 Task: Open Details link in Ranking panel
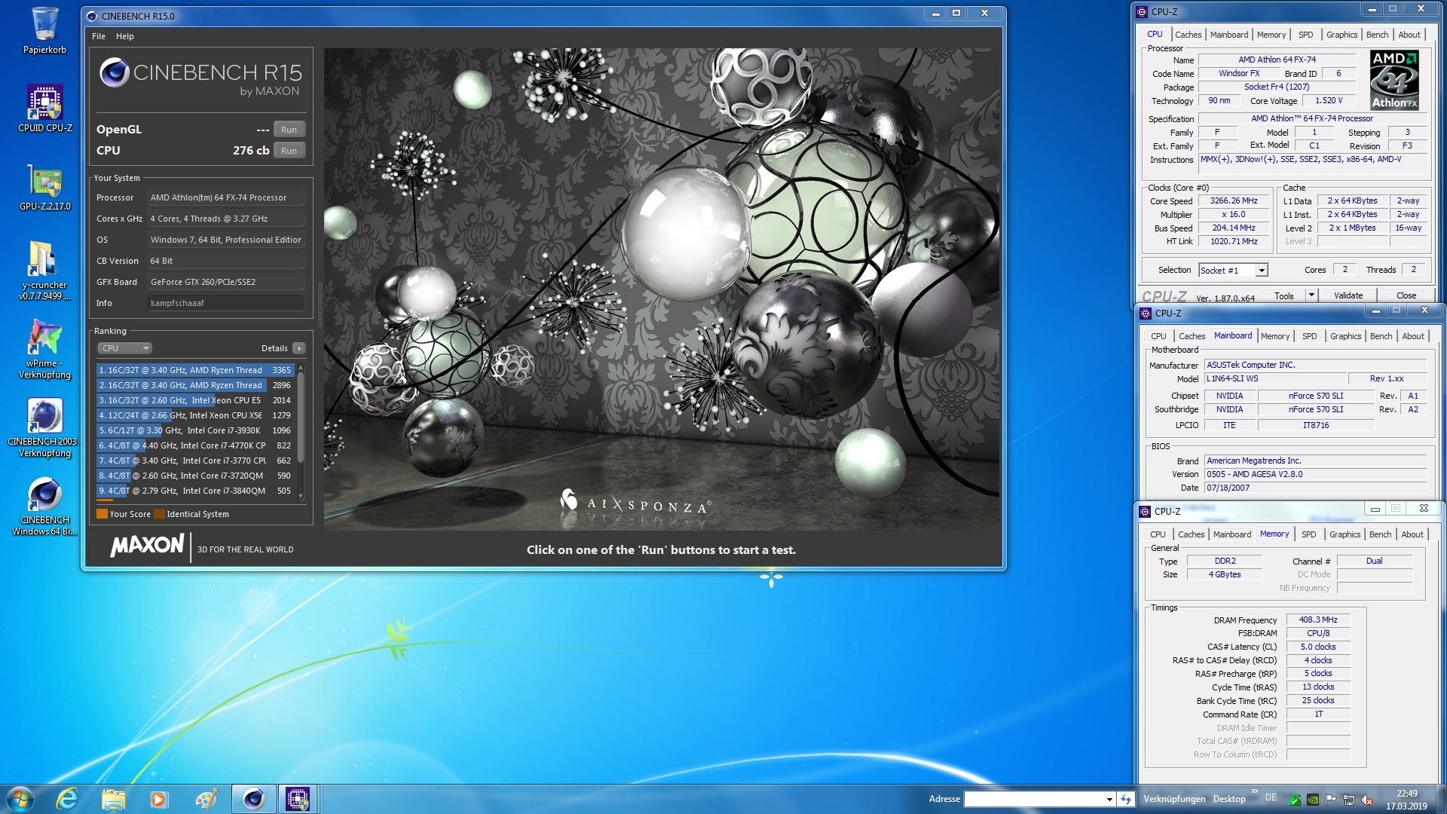click(x=274, y=348)
